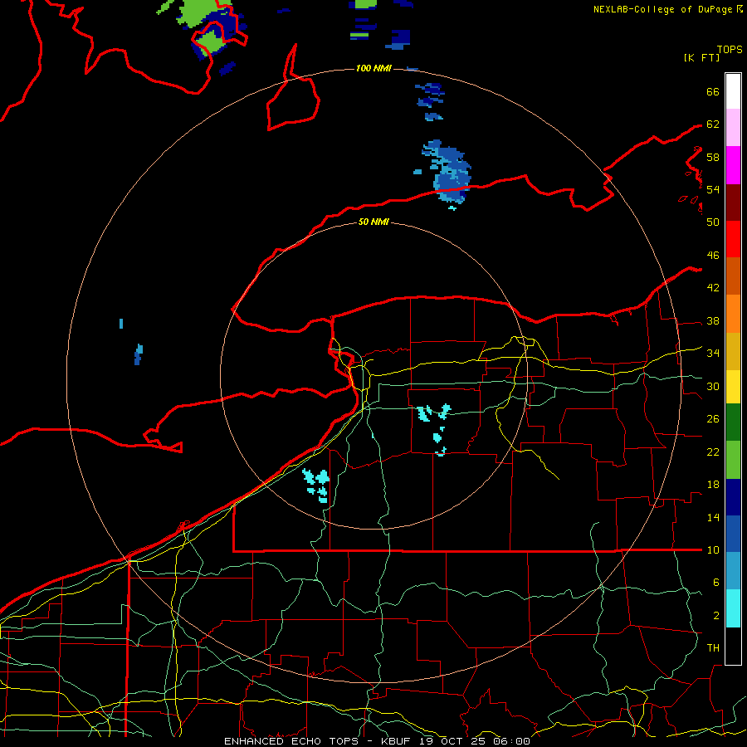Click the '18' legend value
Screen dimensions: 747x747
(713, 485)
